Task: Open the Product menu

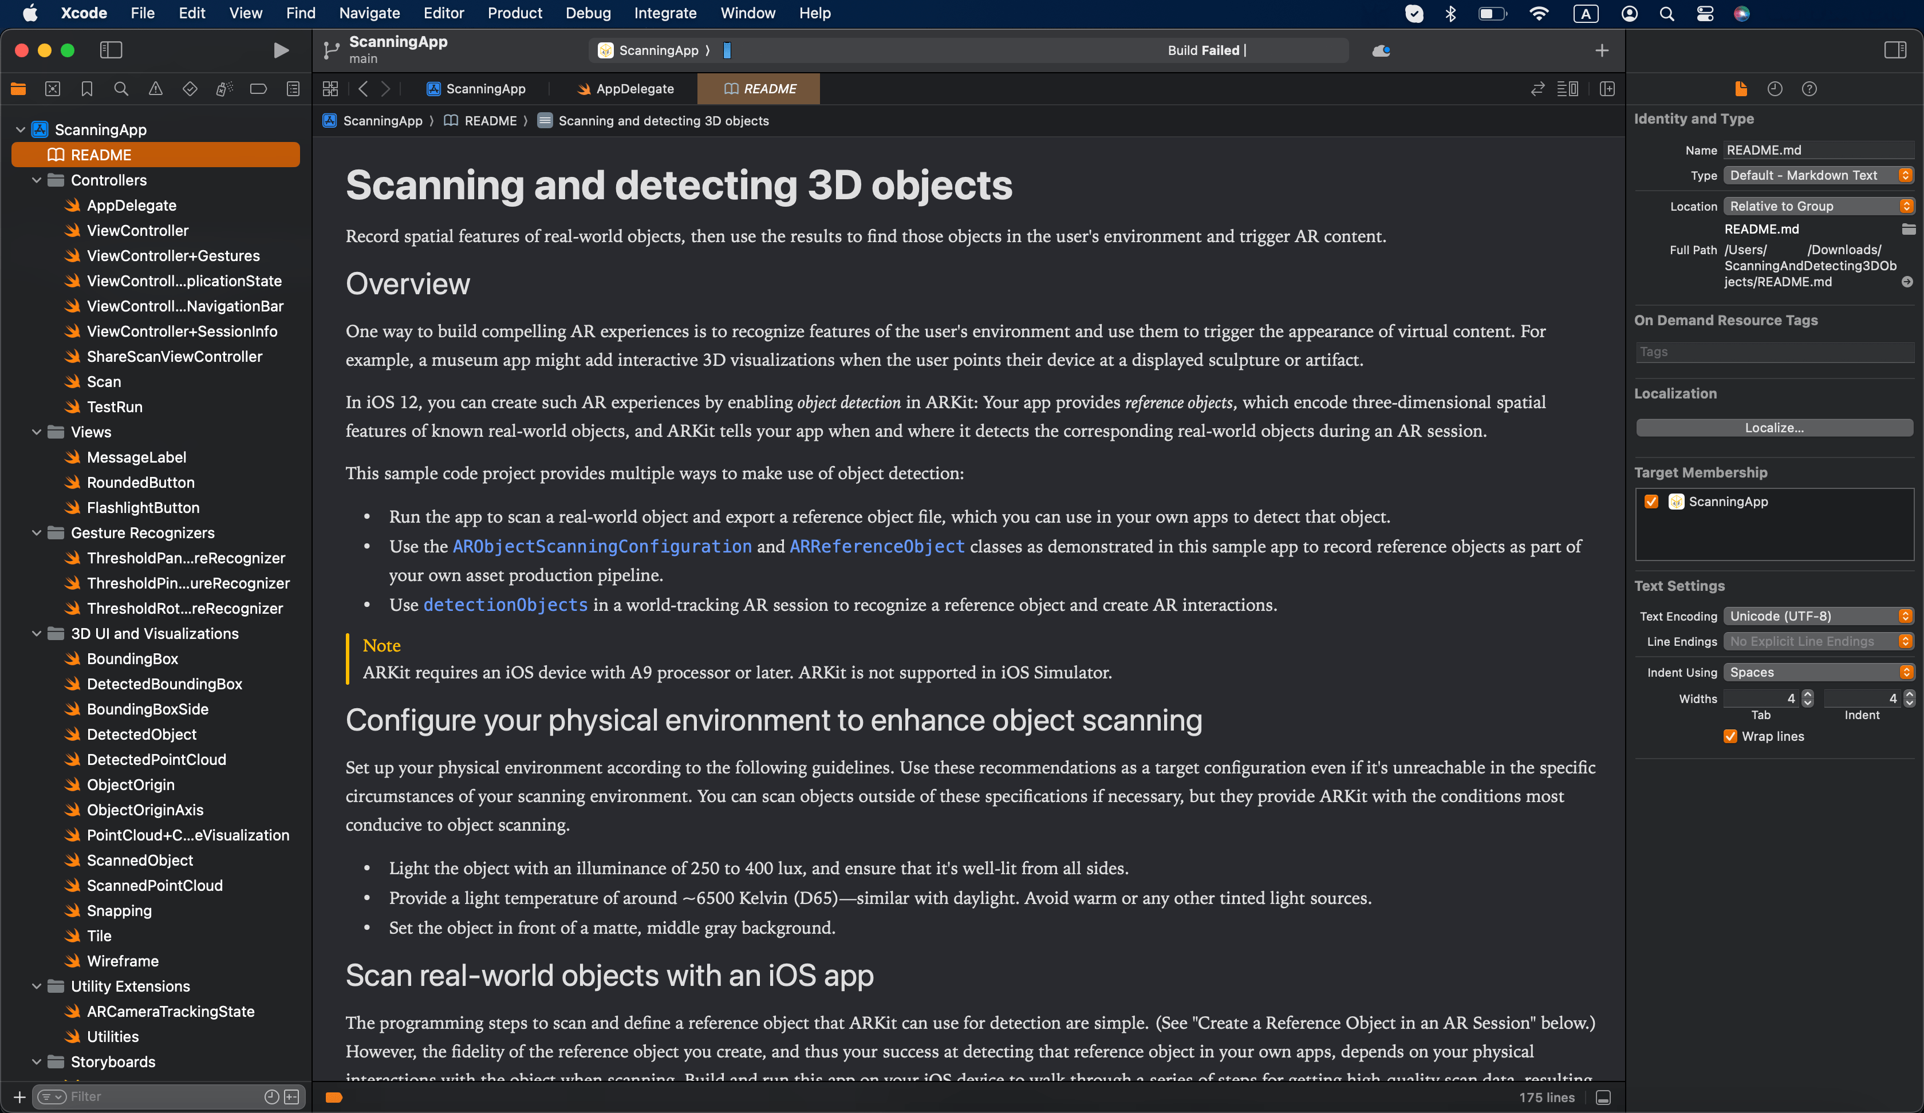Action: coord(514,13)
